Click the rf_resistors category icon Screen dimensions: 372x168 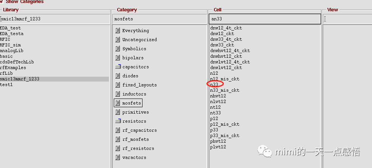click(x=118, y=148)
